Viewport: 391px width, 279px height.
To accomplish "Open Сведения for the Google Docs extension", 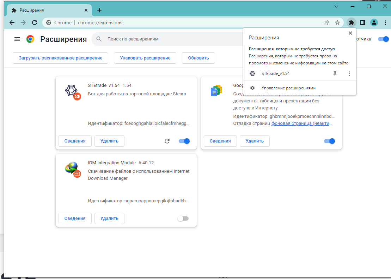I will pos(220,141).
